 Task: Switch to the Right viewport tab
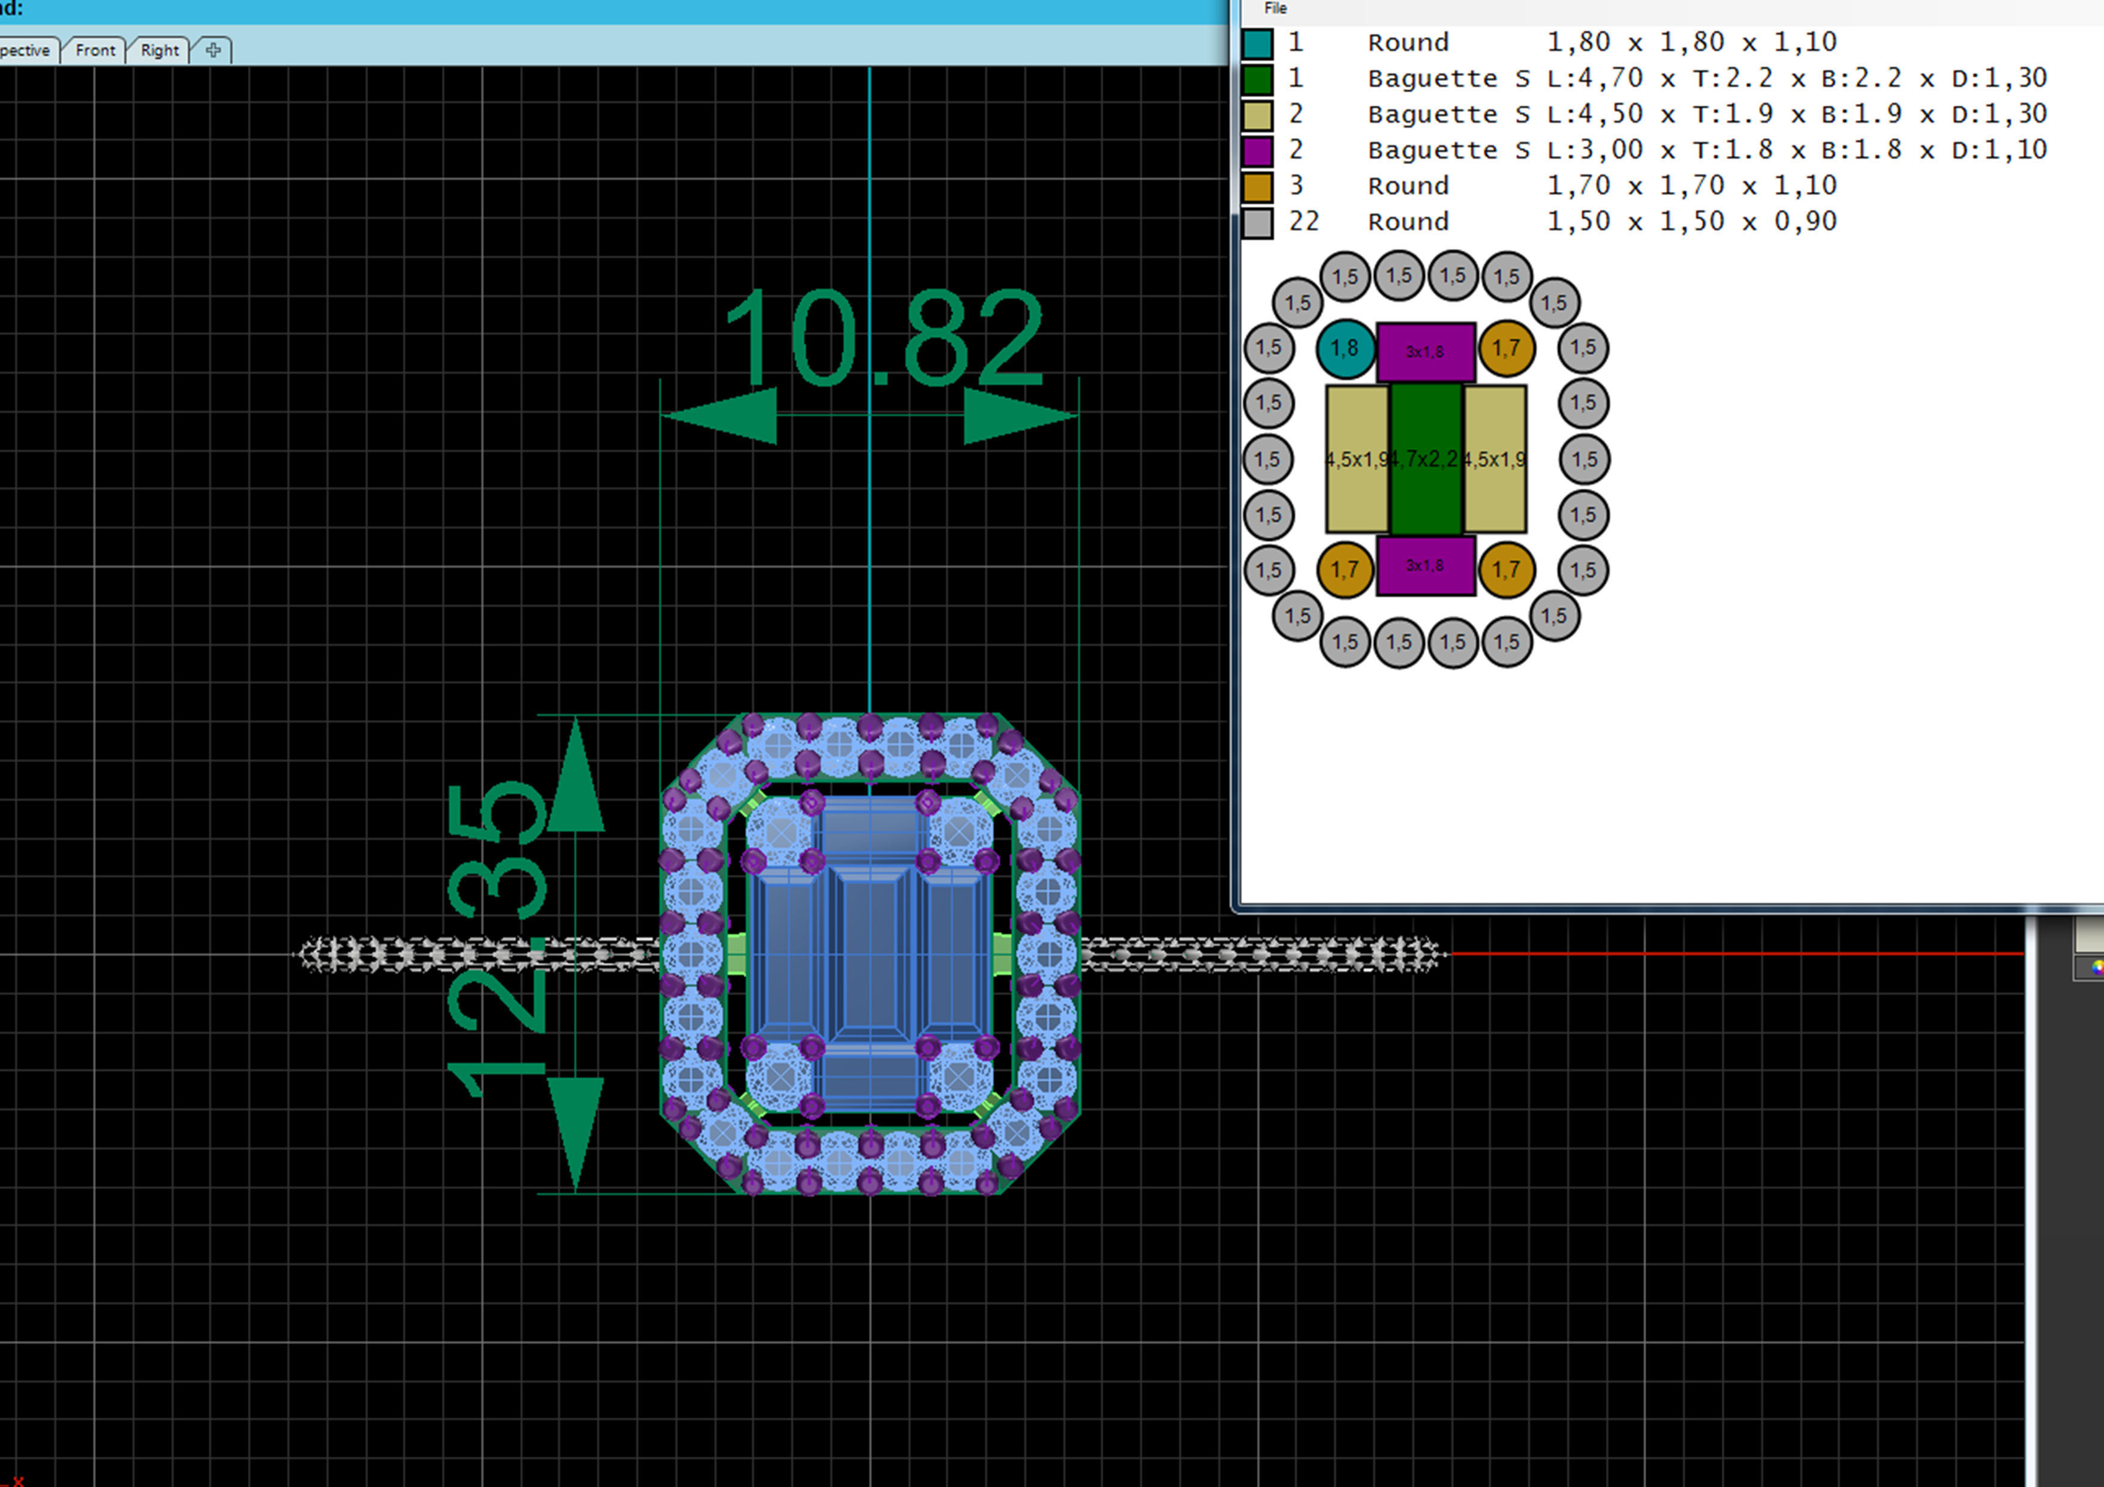[x=160, y=50]
